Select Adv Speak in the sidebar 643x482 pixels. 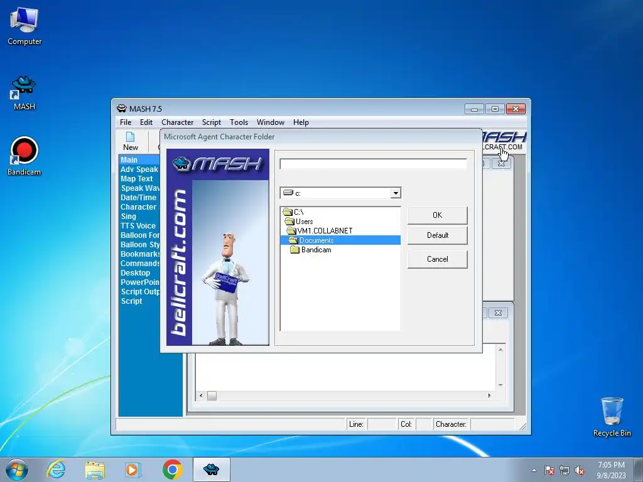[x=139, y=169]
